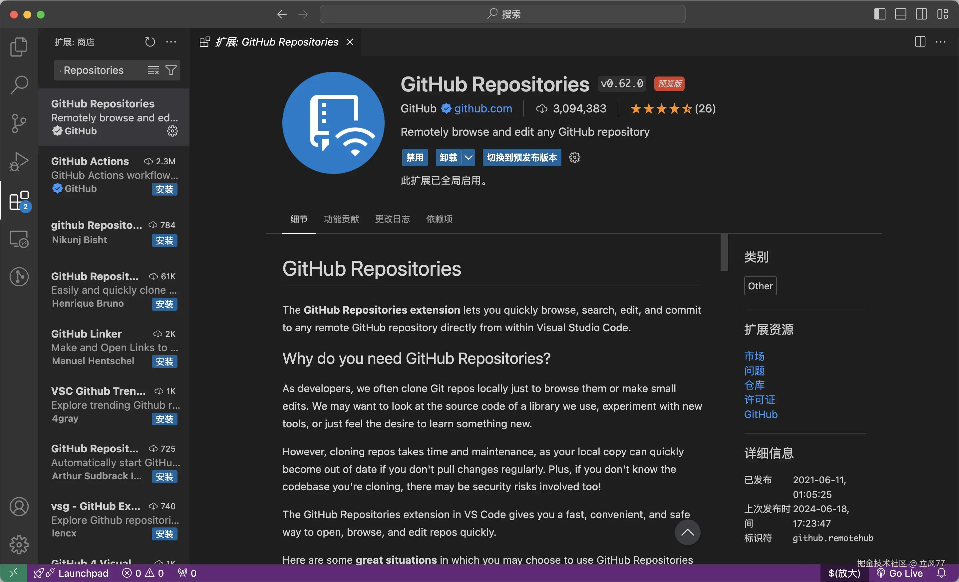Click the GitHub Repositories extension logo
959x582 pixels.
tap(333, 122)
